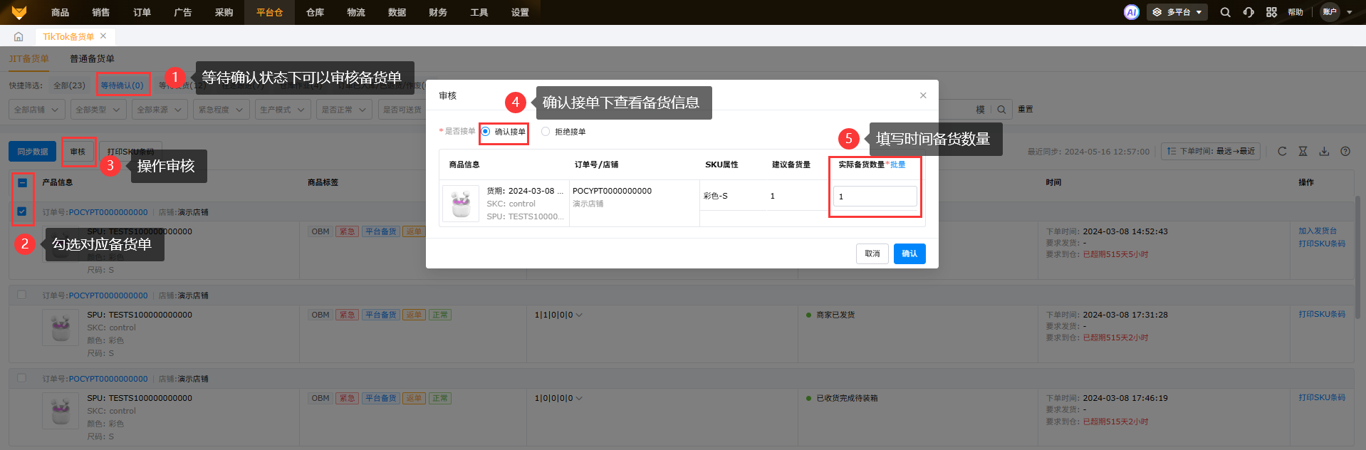Open the 工具 menu
1366x450 pixels.
tap(479, 12)
